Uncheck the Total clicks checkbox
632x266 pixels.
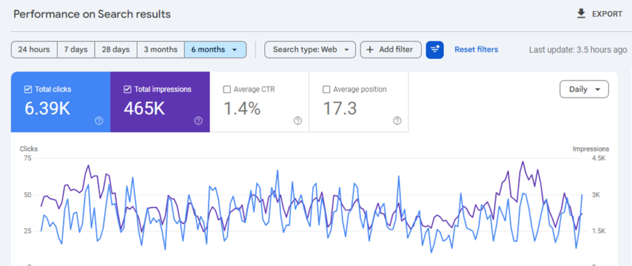tap(28, 89)
